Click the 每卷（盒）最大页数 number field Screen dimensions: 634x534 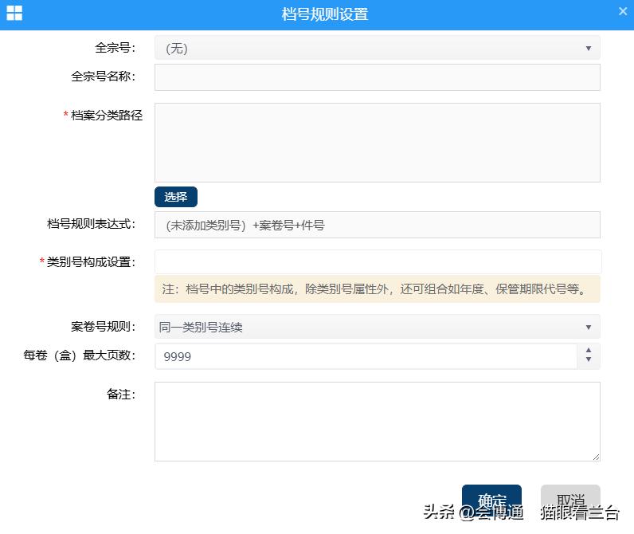click(366, 356)
